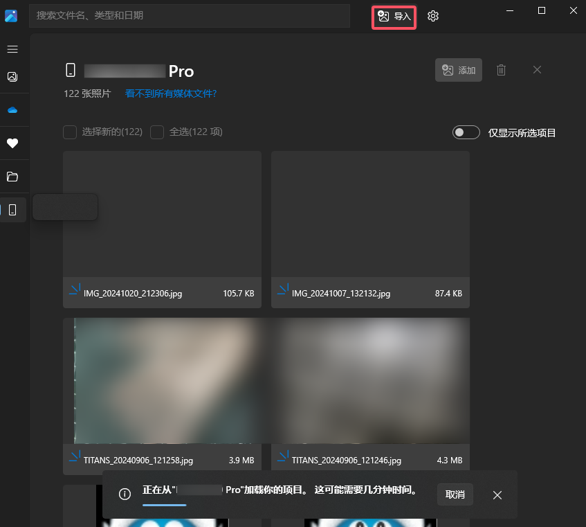
Task: Check the 全选(122 项) checkbox
Action: pyautogui.click(x=157, y=132)
